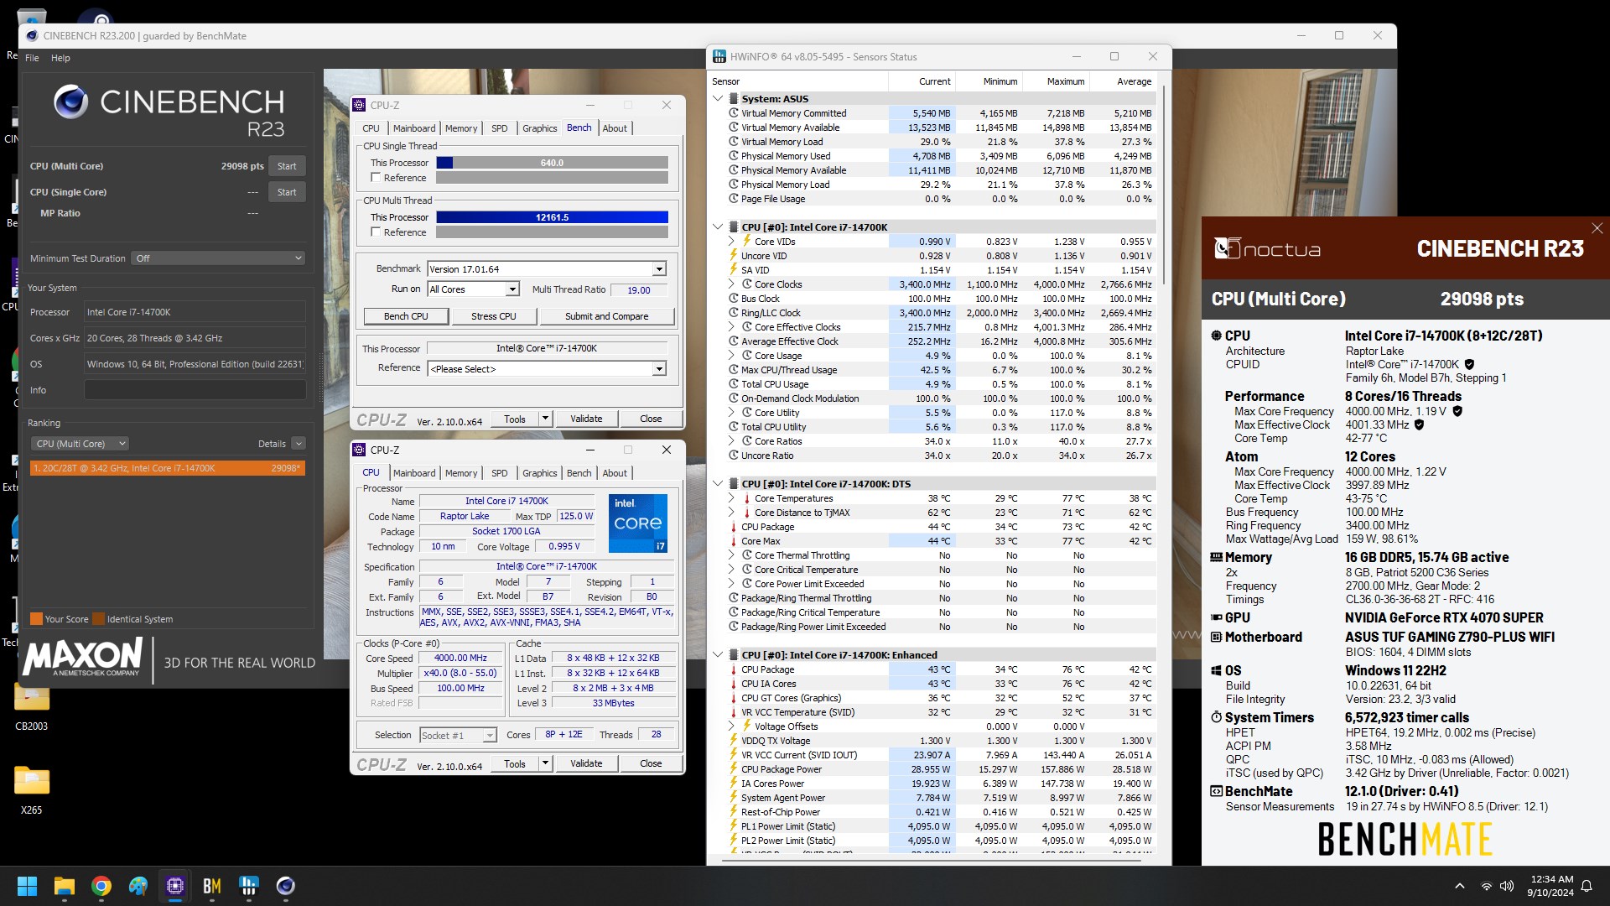The width and height of the screenshot is (1610, 906).
Task: Open File Explorer from the taskbar
Action: coord(64,886)
